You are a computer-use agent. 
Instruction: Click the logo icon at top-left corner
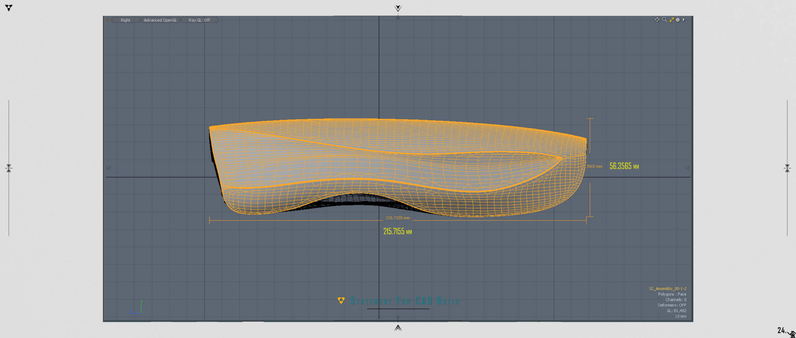click(9, 7)
